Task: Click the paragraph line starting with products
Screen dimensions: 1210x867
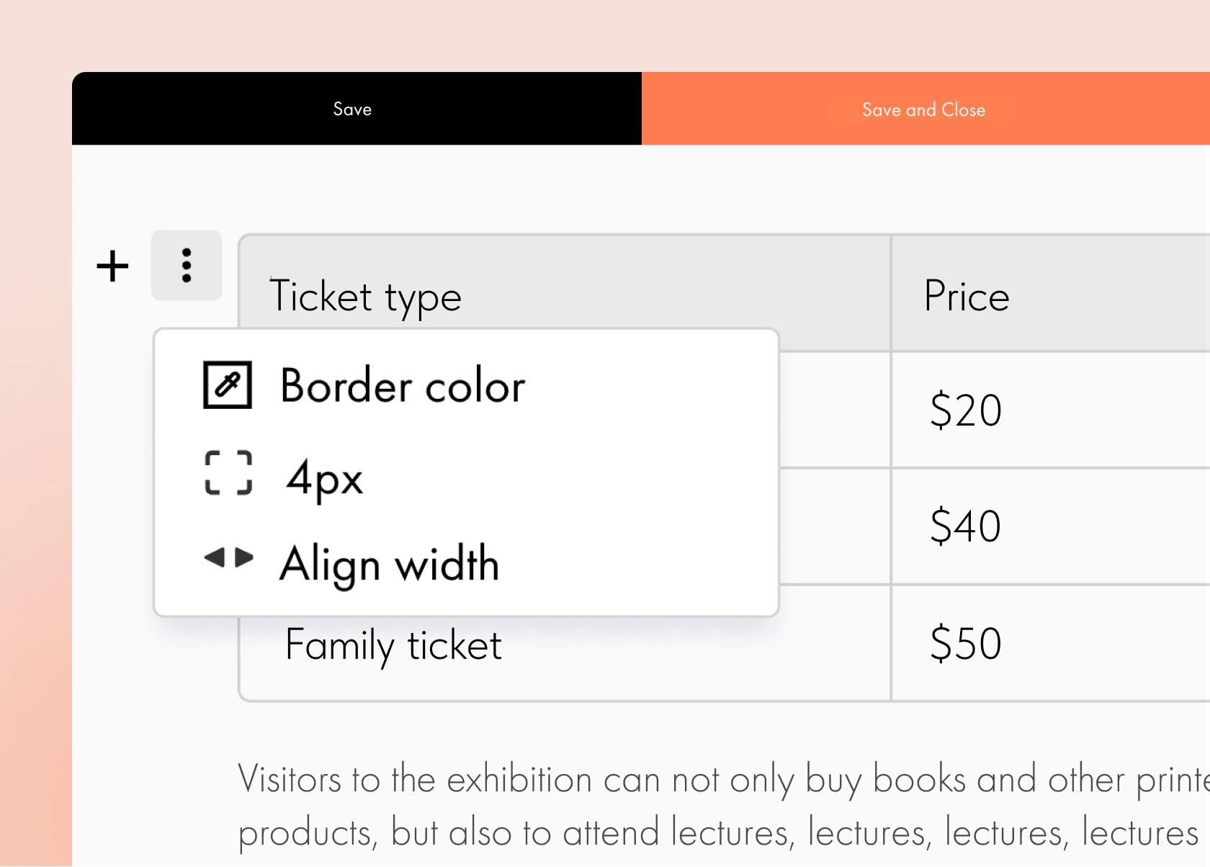Action: coord(720,833)
